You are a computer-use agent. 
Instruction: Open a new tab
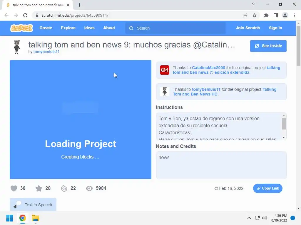(x=79, y=5)
